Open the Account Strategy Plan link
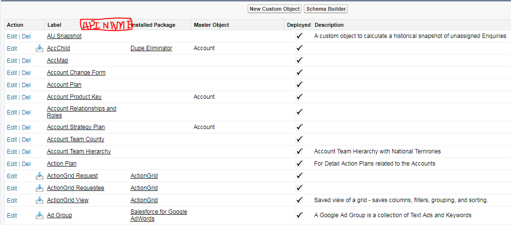Viewport: 511px width, 225px height. 76,127
